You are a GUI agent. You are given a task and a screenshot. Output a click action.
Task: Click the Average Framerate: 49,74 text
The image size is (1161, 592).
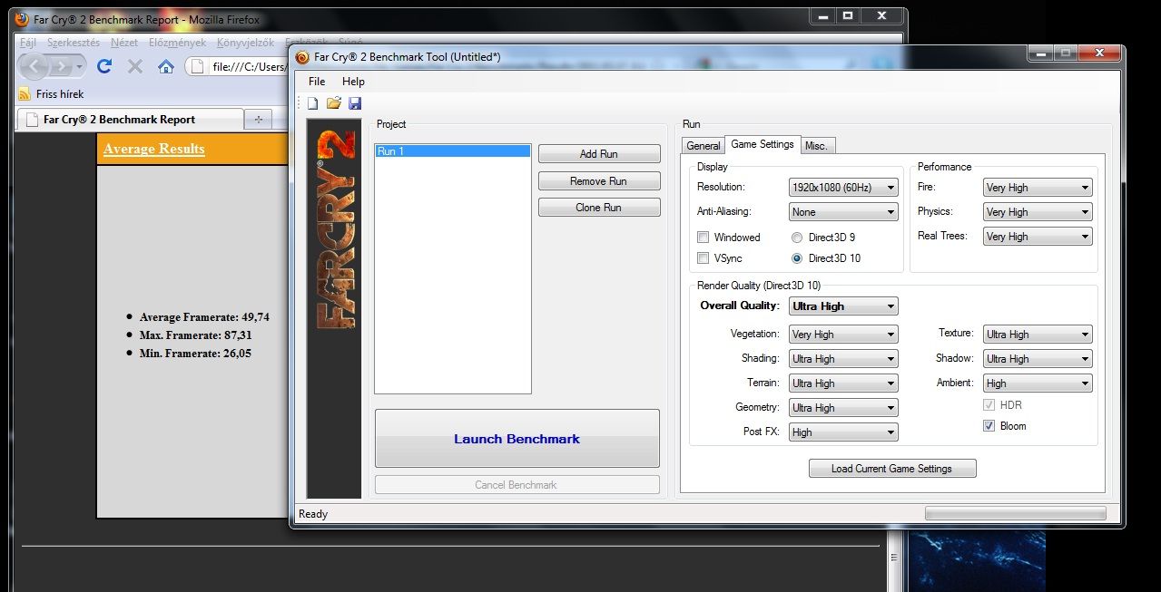coord(204,317)
